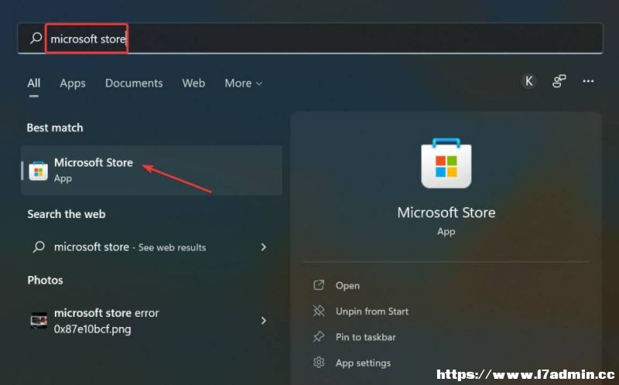Choose Pin to taskbar
Screen dimensions: 619x385
click(365, 337)
